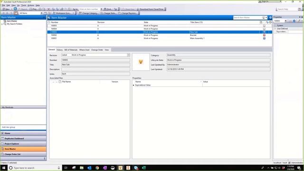Open the Duplicates Dashboard pane
This screenshot has height=171, width=304.
click(x=23, y=139)
